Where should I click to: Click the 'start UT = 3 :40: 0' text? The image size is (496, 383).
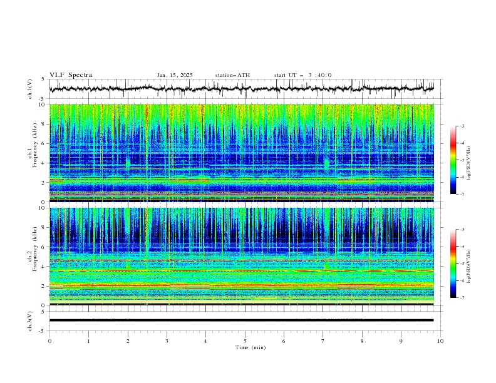click(302, 75)
